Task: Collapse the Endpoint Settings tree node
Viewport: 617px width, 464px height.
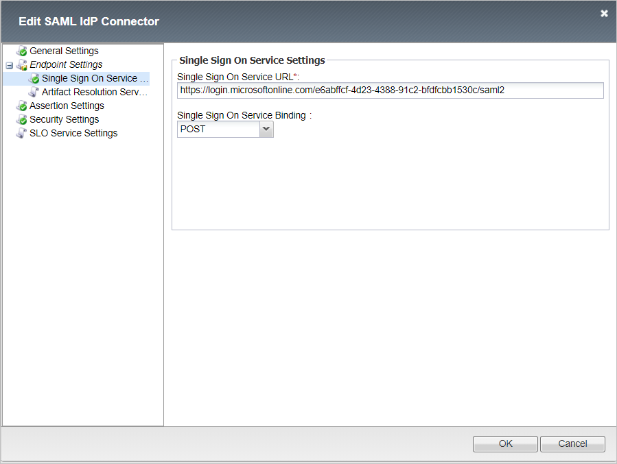Action: [10, 65]
